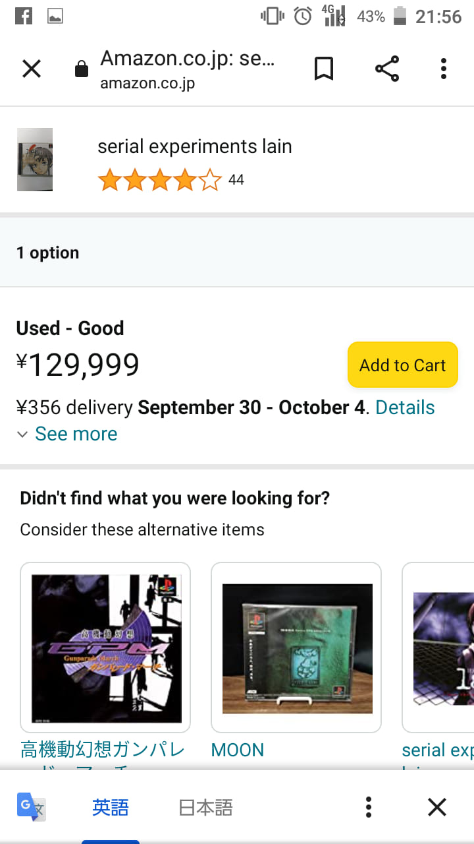Open the MOON game cover image
Image resolution: width=474 pixels, height=844 pixels.
(296, 648)
